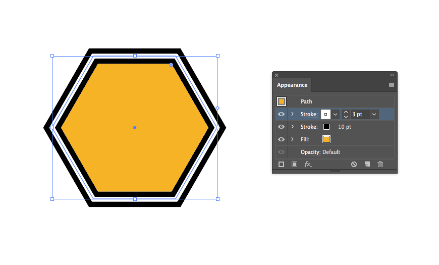The width and height of the screenshot is (439, 265).
Task: Click the diamond polygon sides widget
Action: click(217, 108)
